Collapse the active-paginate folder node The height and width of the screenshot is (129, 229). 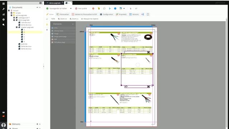[11, 15]
